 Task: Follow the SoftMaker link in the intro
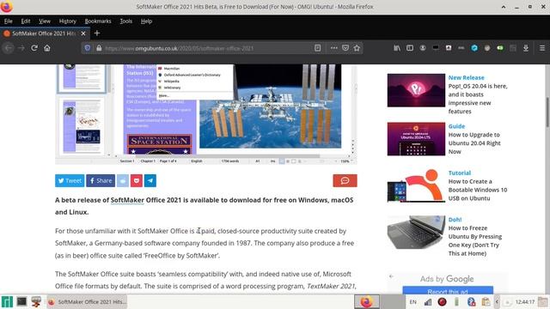[127, 200]
